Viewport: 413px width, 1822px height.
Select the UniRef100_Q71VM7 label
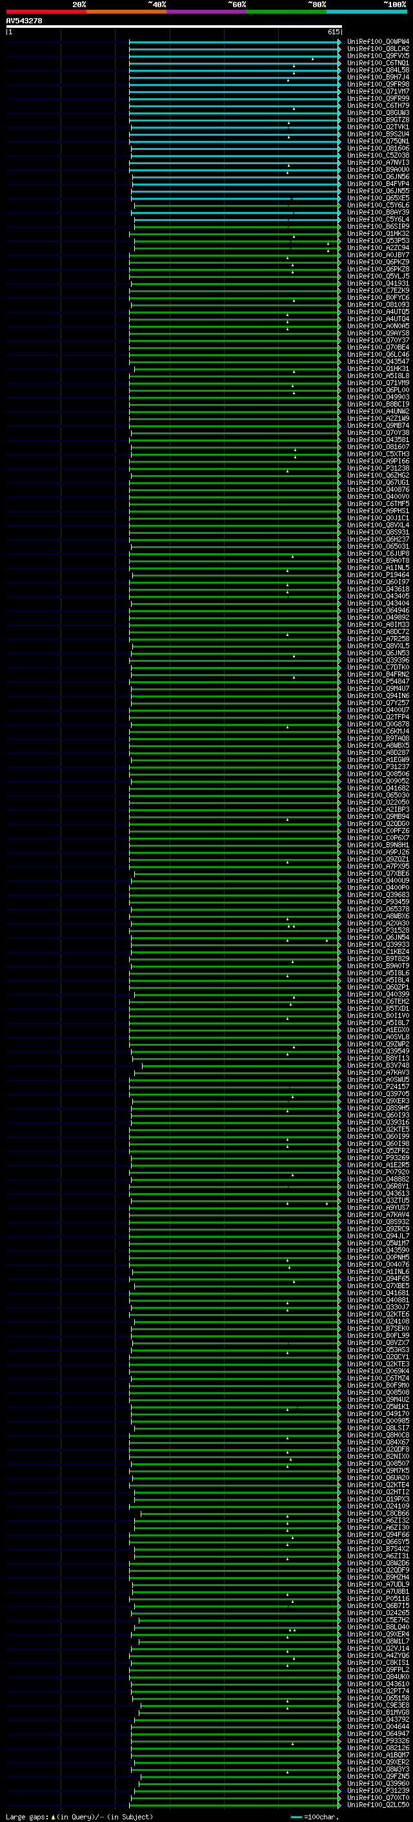[x=378, y=91]
